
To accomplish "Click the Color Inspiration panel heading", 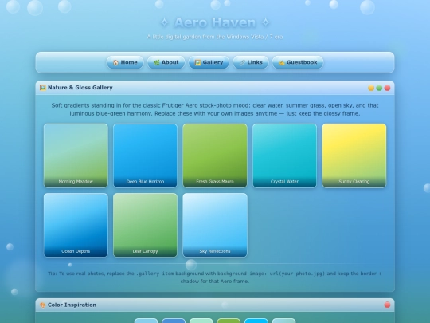I will pos(72,305).
